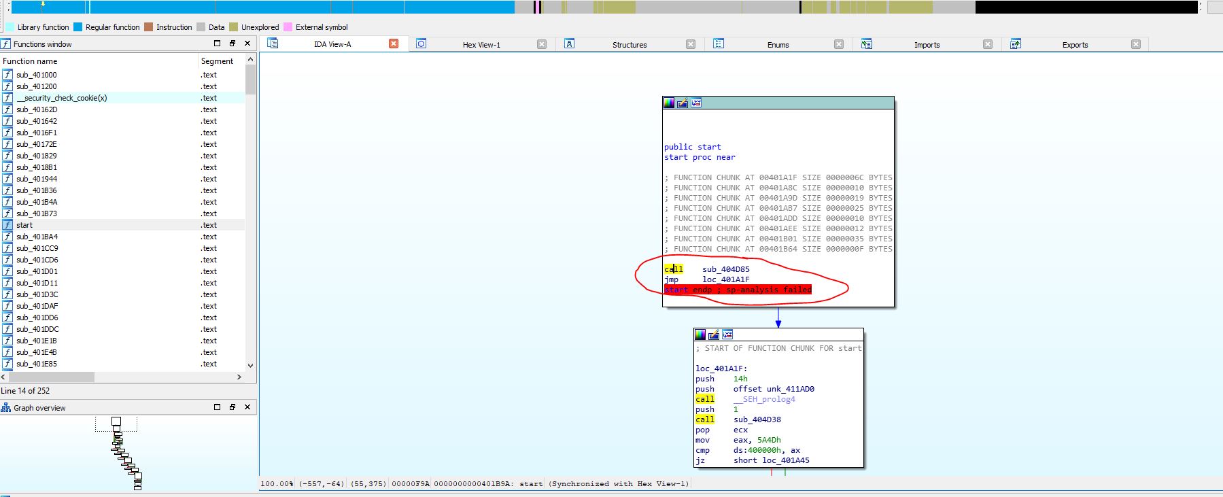Click the function icon beside sub_401DD6
This screenshot has height=497, width=1223.
click(7, 318)
